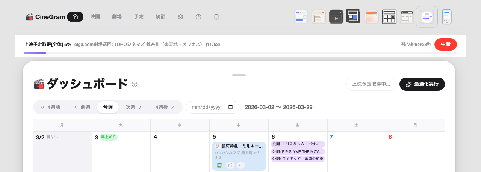Viewport: 481px width, 172px height.
Task: Click the ダッシュボード heading
Action: tap(87, 84)
